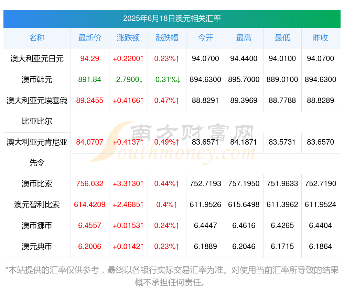Screen dimensions: 344x293
Task: Click 昨收 value 6.4404
Action: point(321,226)
